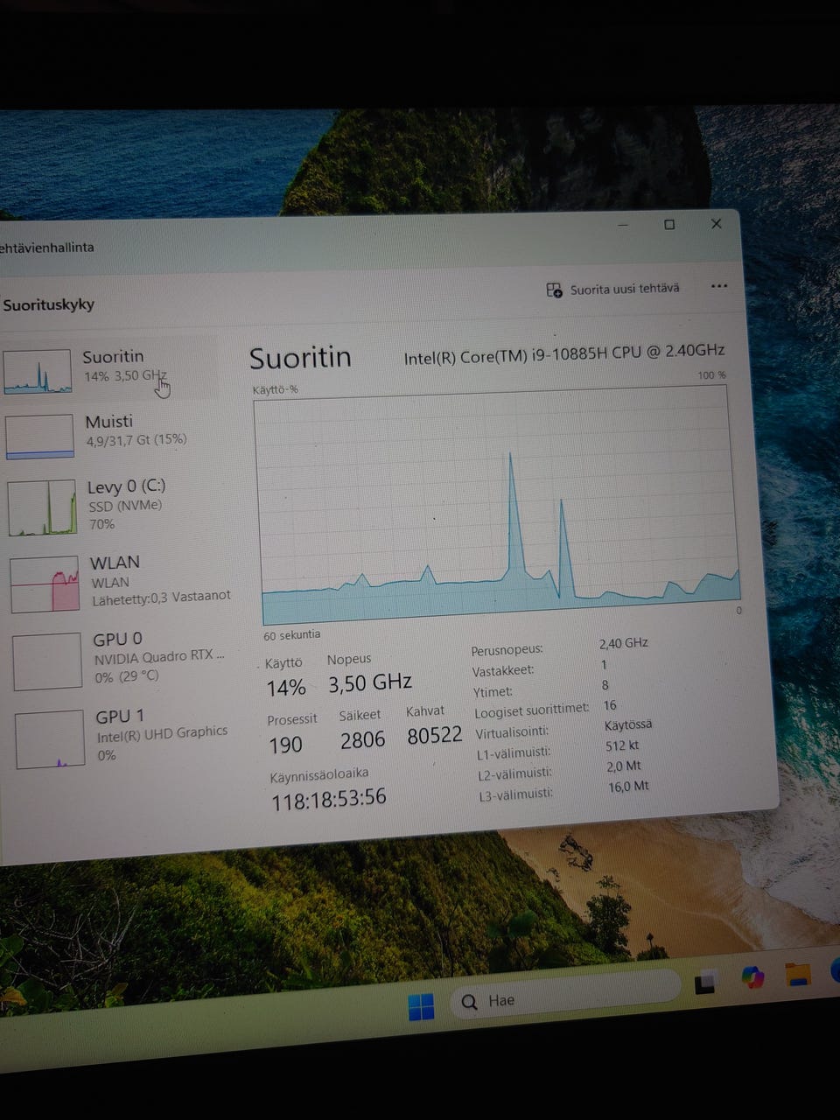
Task: Click the Prosessit value 190
Action: click(285, 745)
